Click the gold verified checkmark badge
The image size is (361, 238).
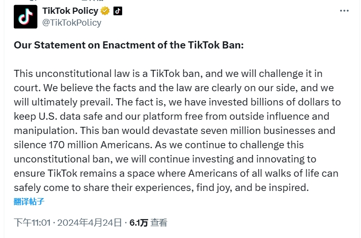click(x=105, y=10)
